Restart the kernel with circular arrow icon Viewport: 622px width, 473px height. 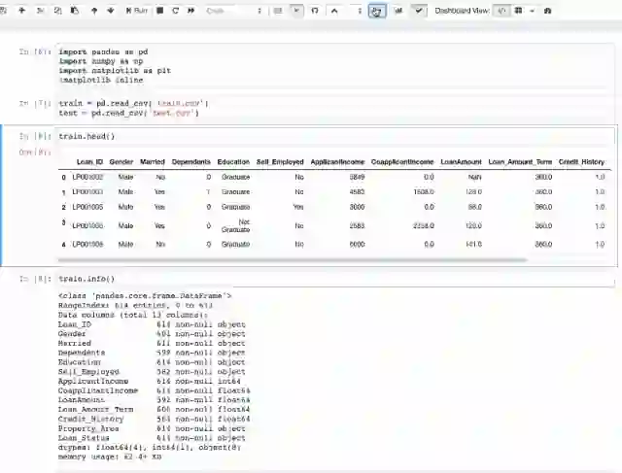tap(175, 11)
